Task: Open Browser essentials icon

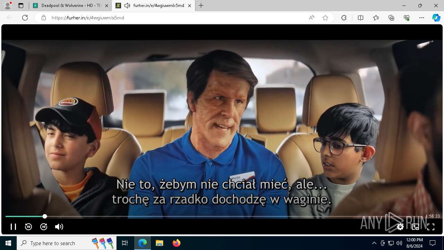Action: (x=407, y=18)
